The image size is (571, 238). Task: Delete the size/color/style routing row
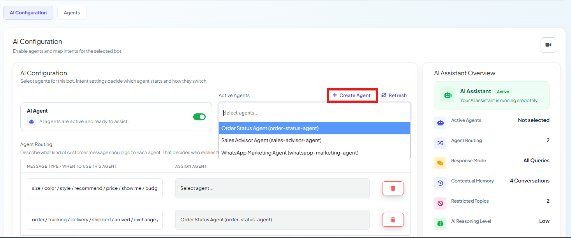click(393, 188)
